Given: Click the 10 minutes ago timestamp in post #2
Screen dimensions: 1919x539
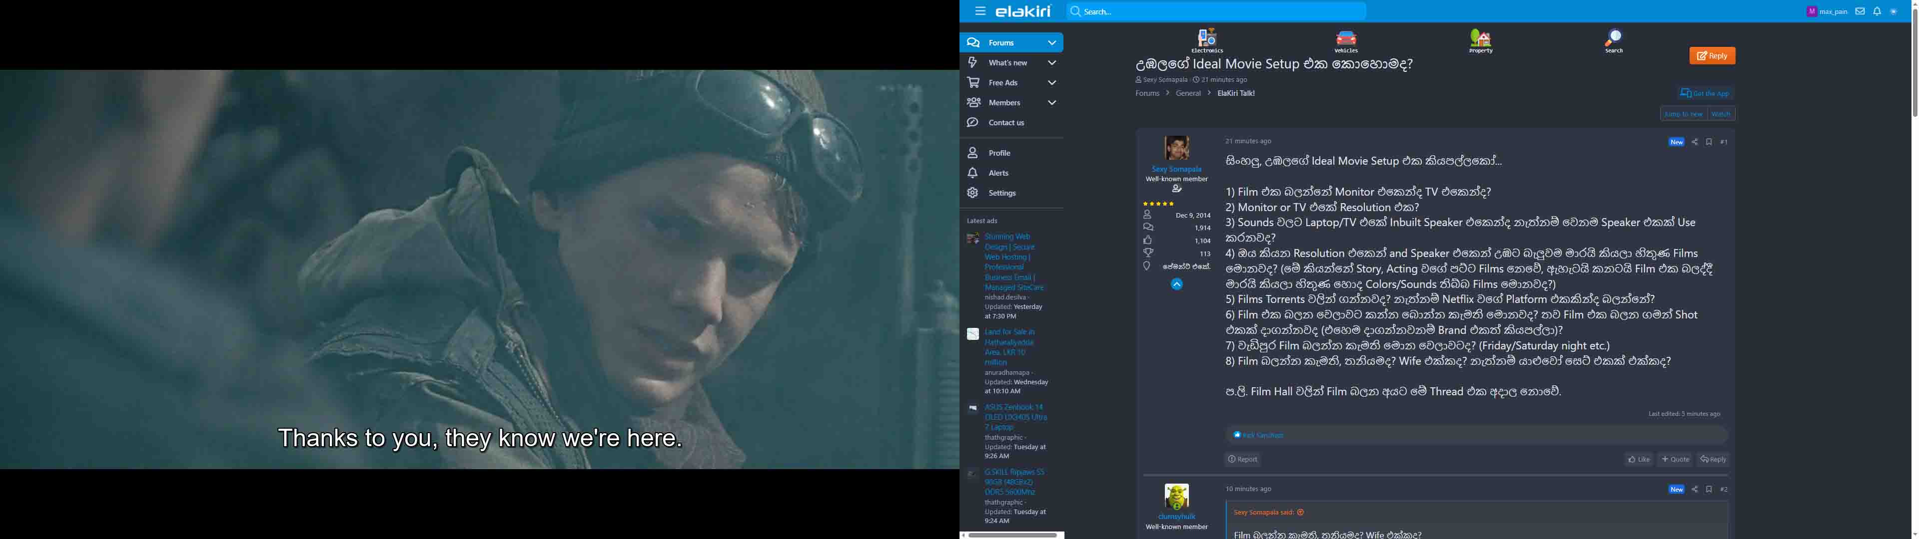Looking at the screenshot, I should click(x=1248, y=490).
